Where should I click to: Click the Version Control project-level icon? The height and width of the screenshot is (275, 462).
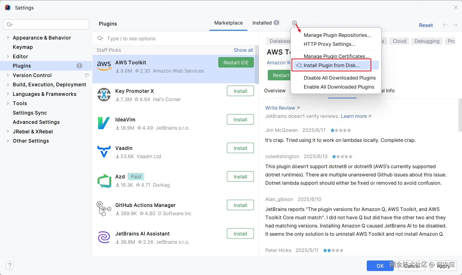(87, 75)
